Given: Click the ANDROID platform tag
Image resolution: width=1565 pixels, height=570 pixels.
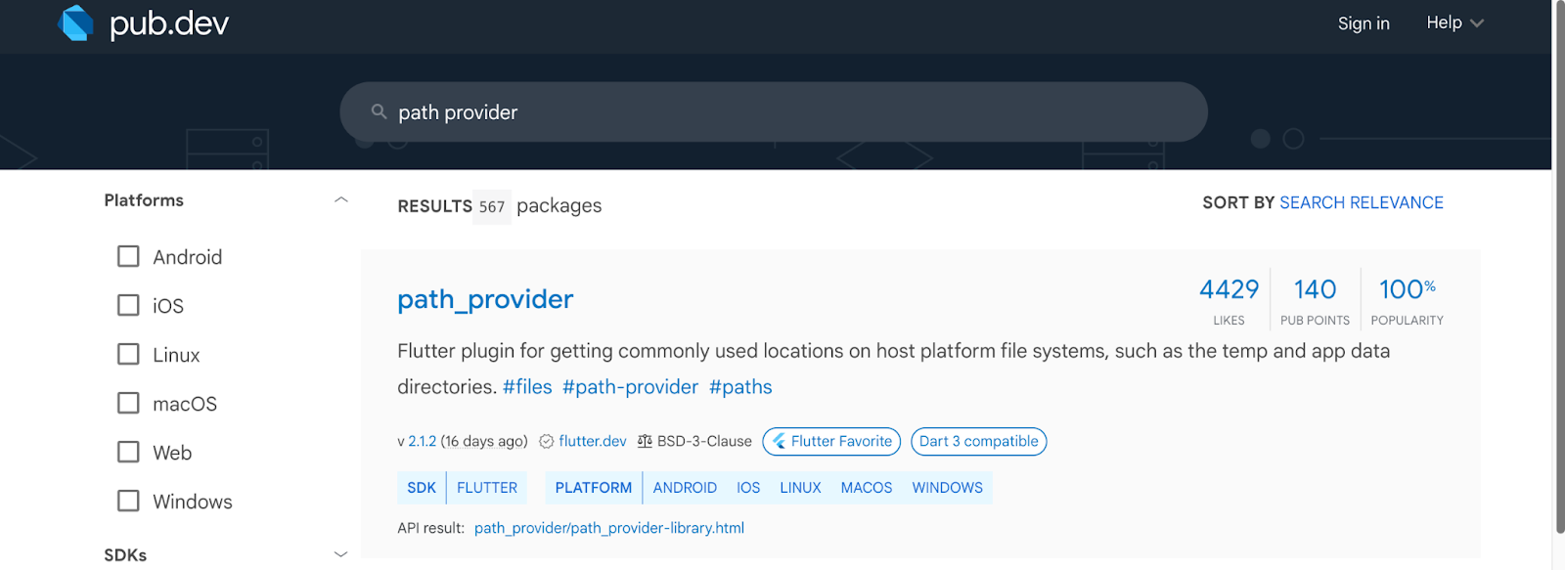Looking at the screenshot, I should click(685, 488).
